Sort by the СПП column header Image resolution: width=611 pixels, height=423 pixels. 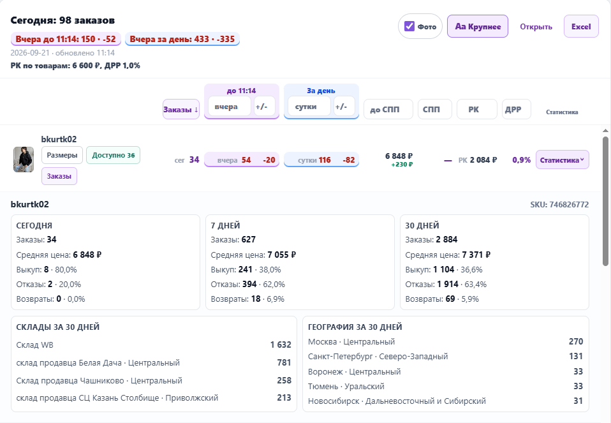(x=435, y=109)
